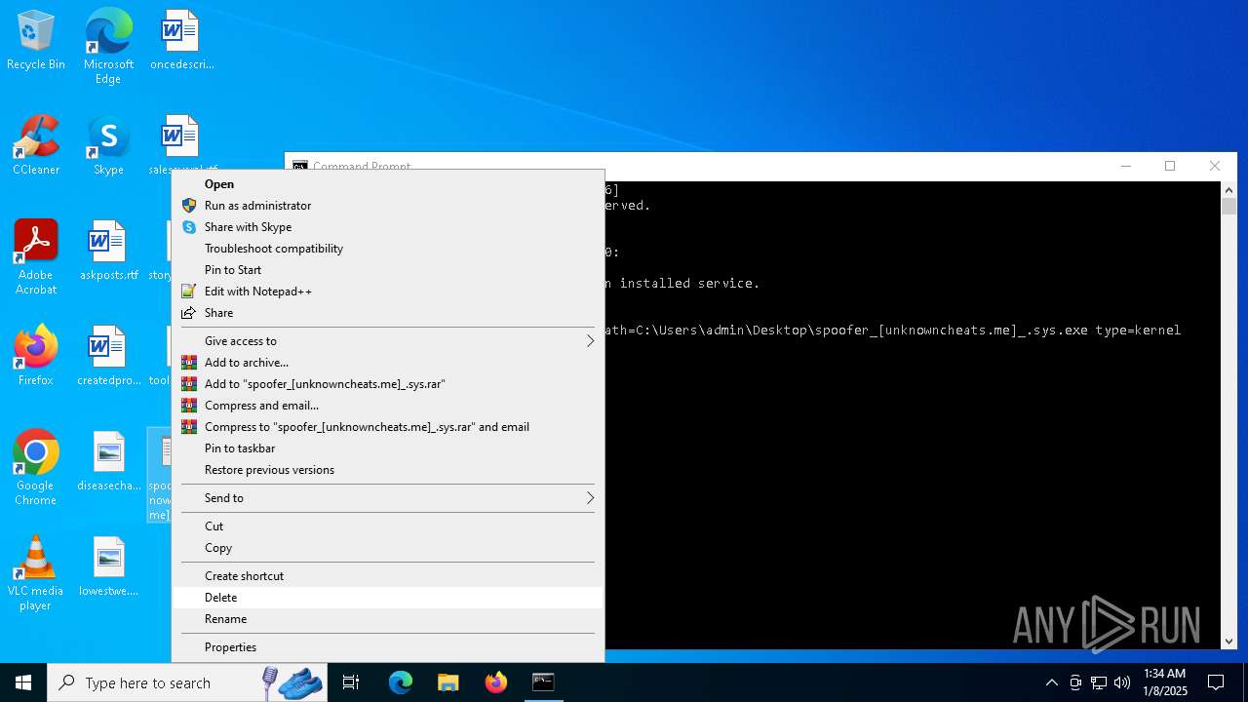Choose Open in the context menu
This screenshot has height=702, width=1248.
pos(387,184)
